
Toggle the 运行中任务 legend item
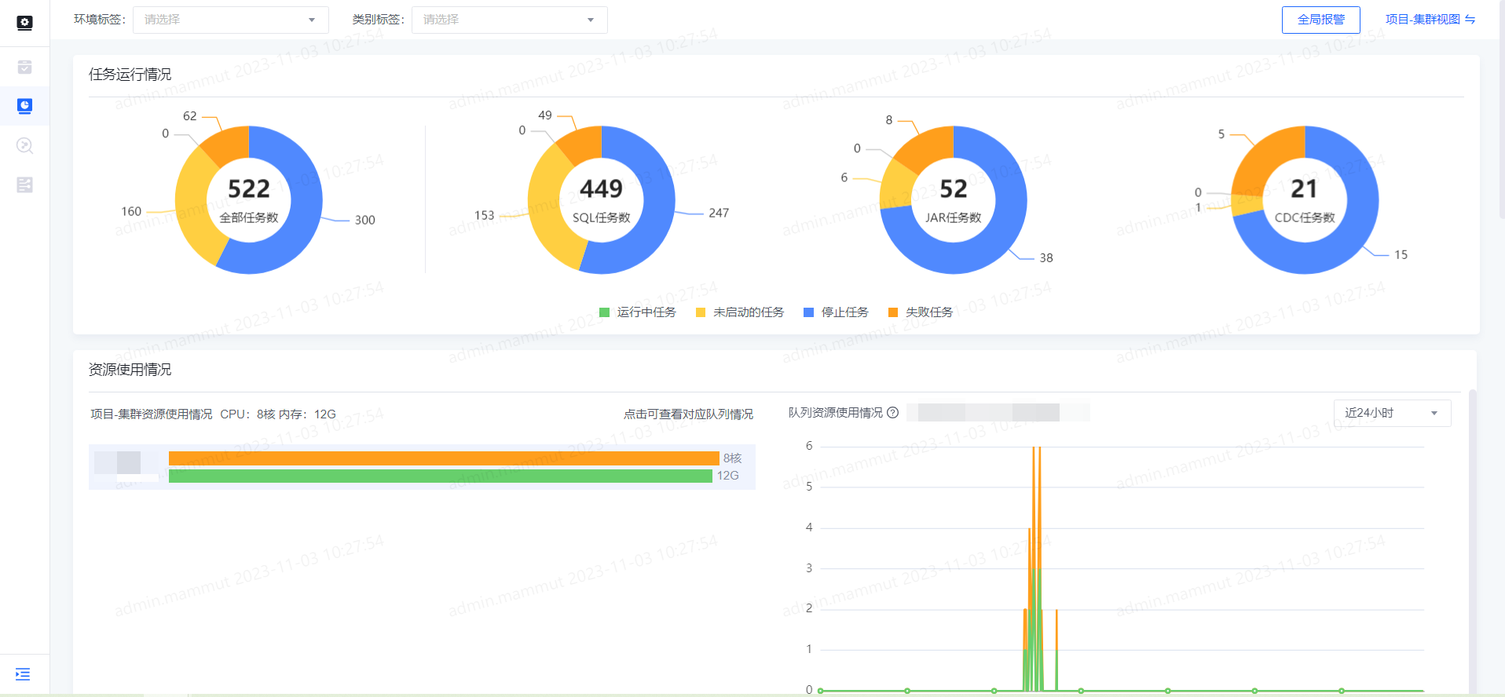[637, 312]
